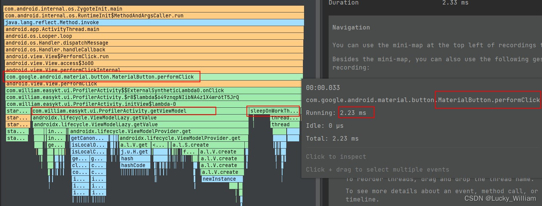Select the j.u.H.get frame

[x=134, y=152]
